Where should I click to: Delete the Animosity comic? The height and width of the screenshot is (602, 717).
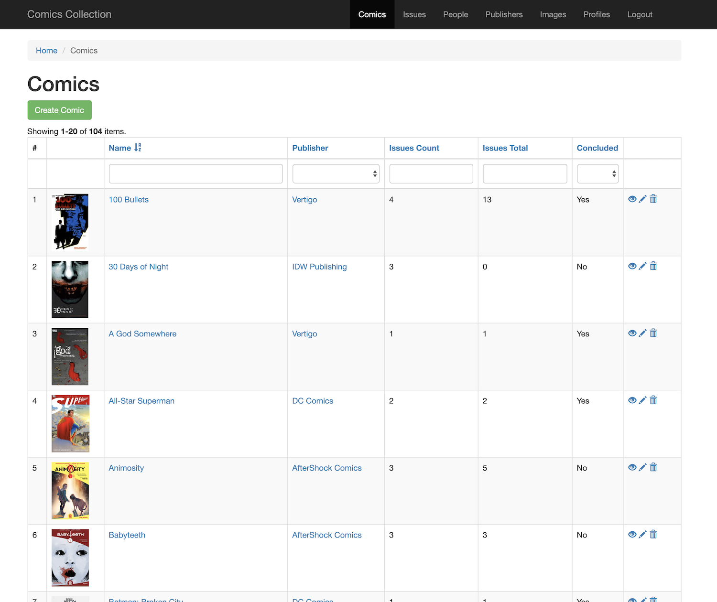[653, 467]
